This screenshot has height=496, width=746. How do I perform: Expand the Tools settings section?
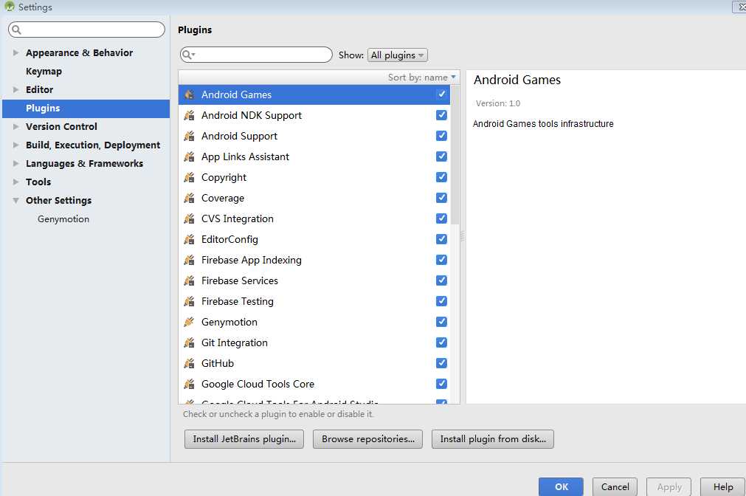(15, 182)
